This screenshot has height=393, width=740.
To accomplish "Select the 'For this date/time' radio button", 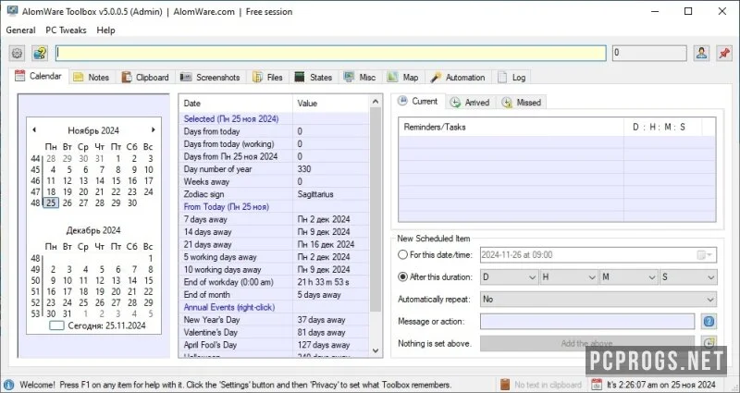I will coord(402,255).
